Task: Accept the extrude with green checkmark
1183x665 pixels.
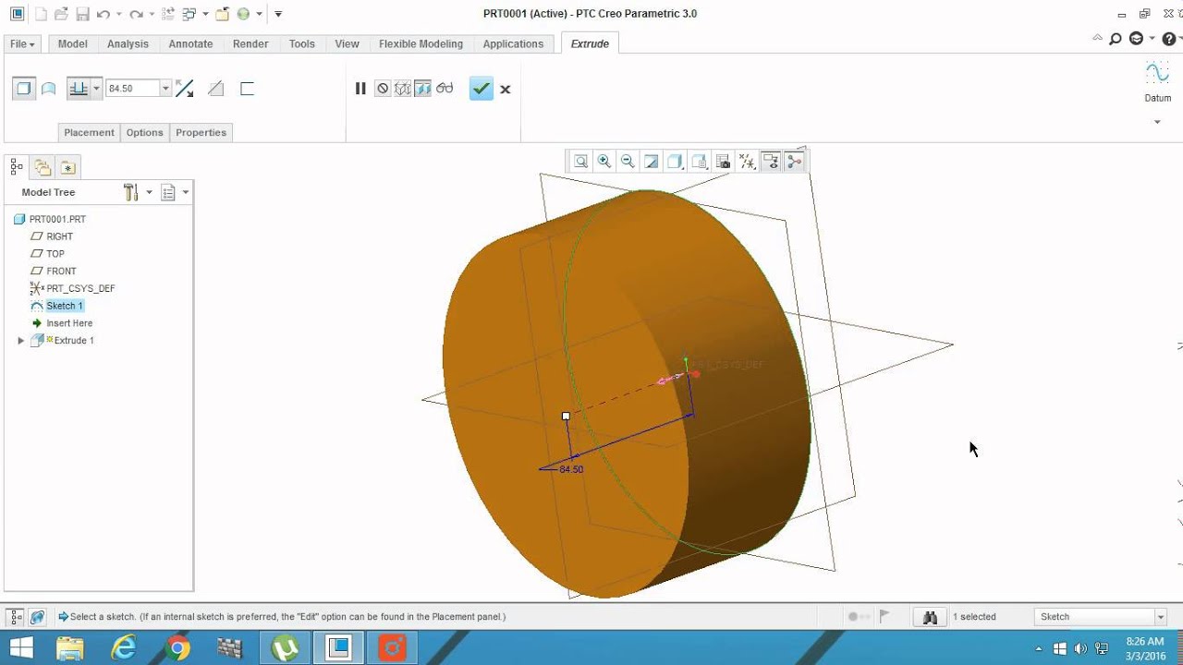Action: [482, 89]
